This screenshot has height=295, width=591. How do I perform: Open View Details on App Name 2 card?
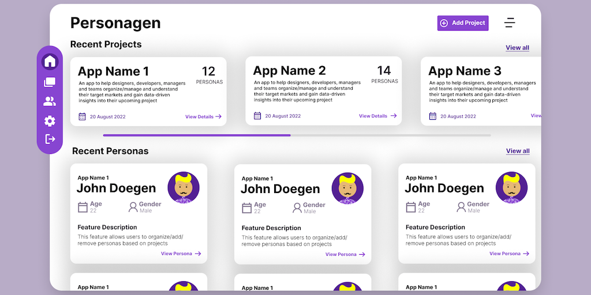(x=378, y=116)
